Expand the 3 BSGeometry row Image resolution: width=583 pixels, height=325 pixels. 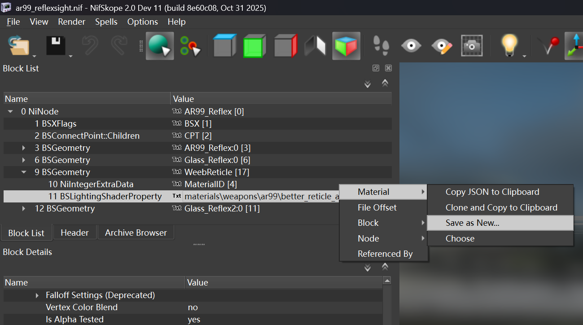(x=24, y=148)
